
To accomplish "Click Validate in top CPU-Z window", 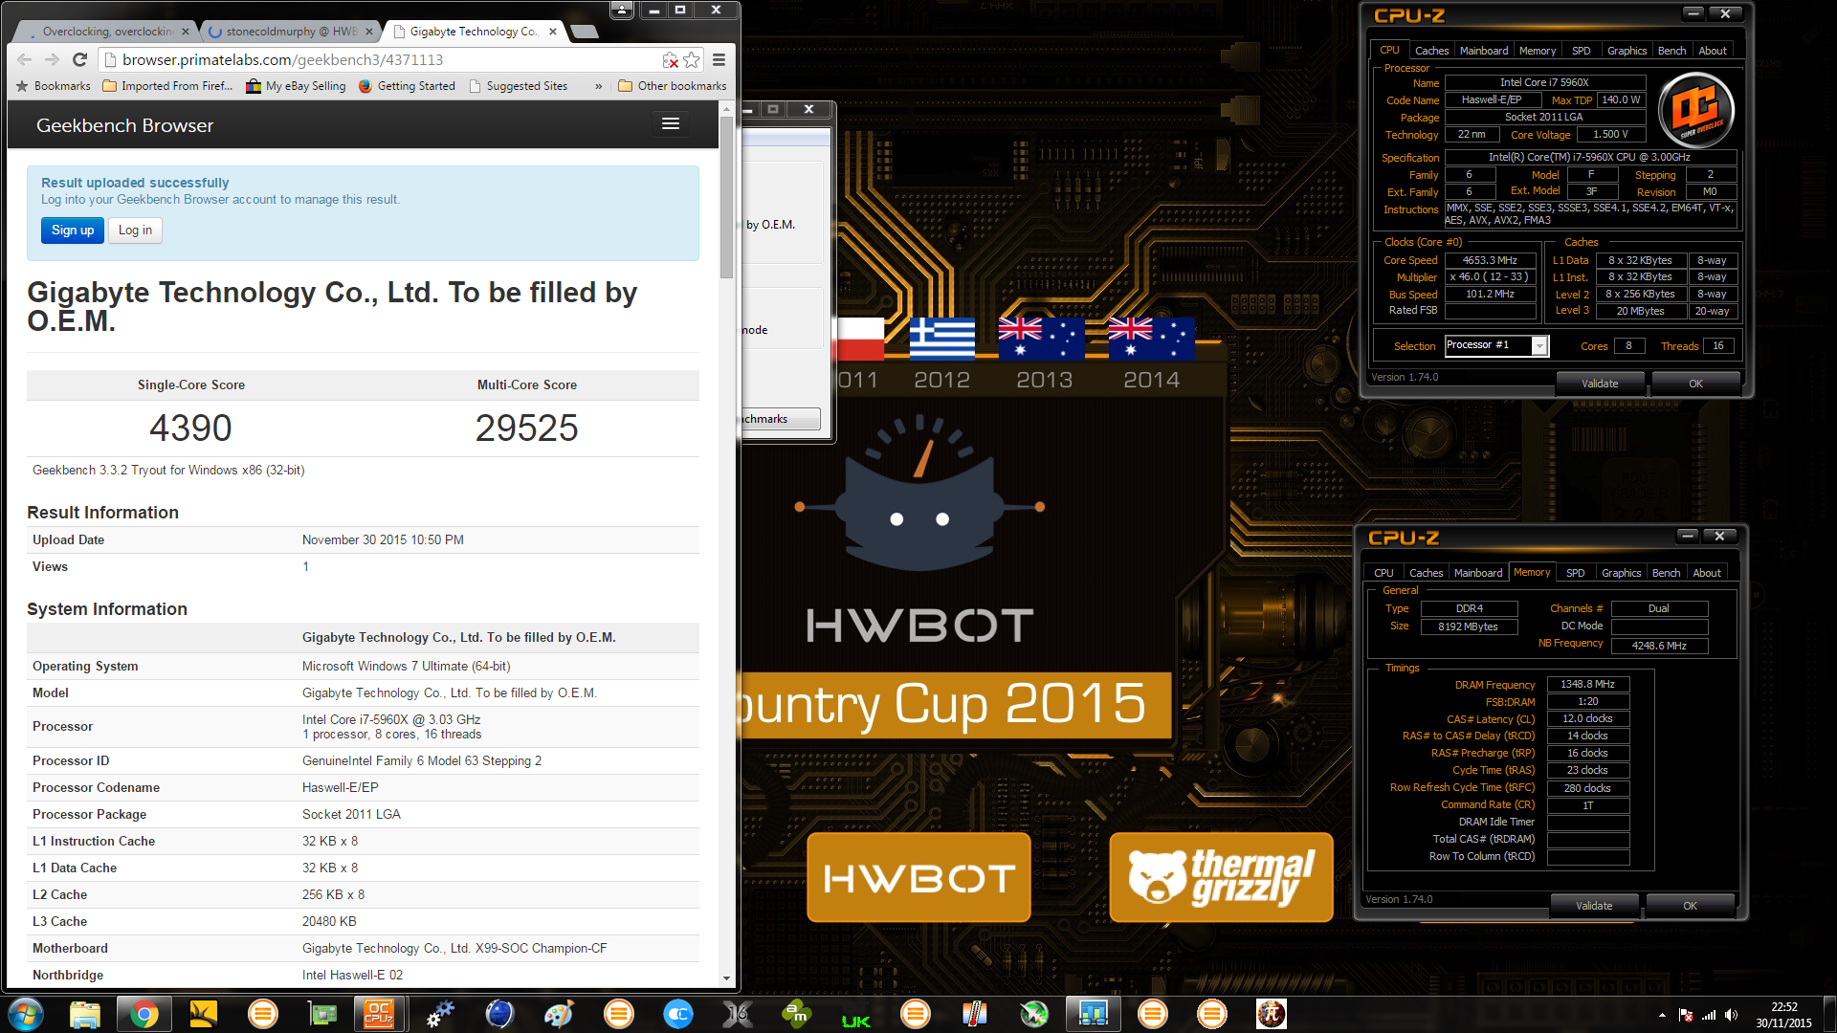I will click(x=1600, y=384).
